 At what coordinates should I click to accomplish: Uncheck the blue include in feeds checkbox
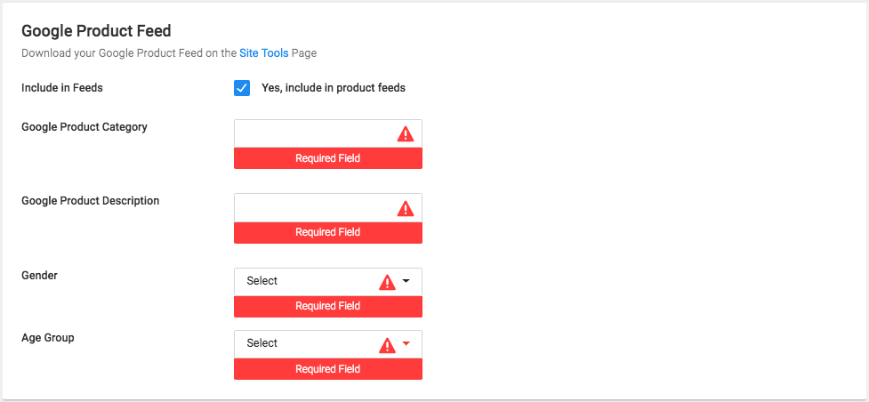[x=242, y=88]
